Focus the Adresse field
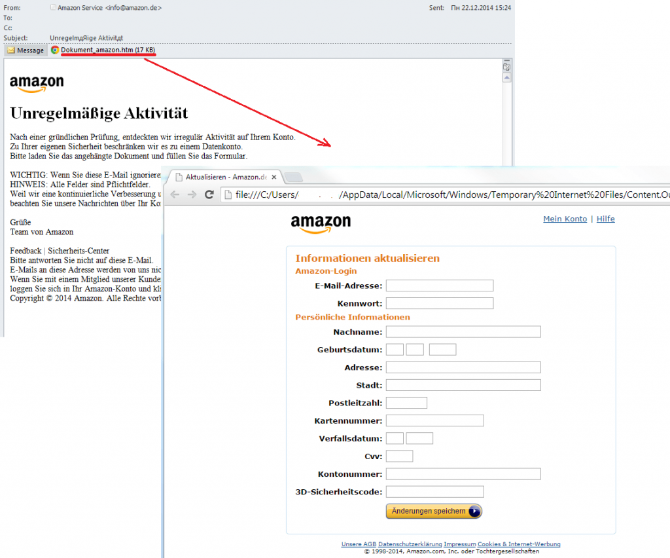The height and width of the screenshot is (558, 670). [x=463, y=367]
